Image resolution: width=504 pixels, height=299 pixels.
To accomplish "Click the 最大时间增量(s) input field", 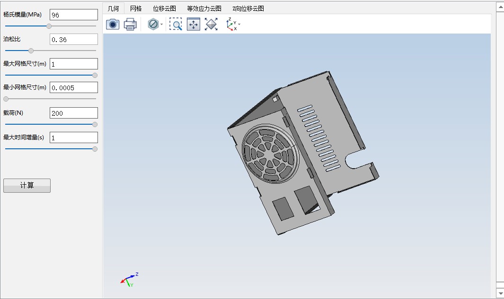I will coord(74,137).
